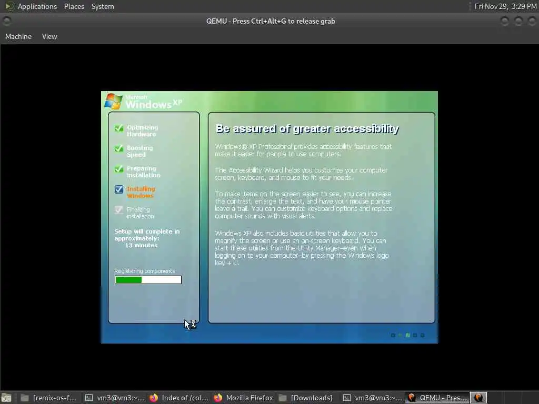Switch to the first vm3@vm3 terminal in taskbar
Image resolution: width=539 pixels, height=404 pixels.
[x=114, y=398]
